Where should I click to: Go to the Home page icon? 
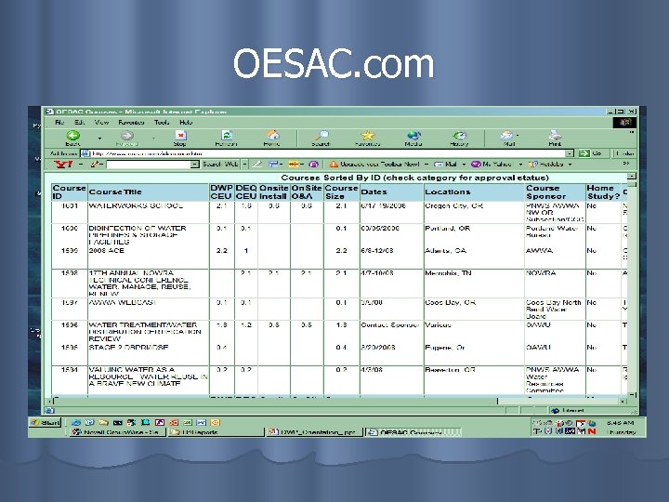click(272, 136)
